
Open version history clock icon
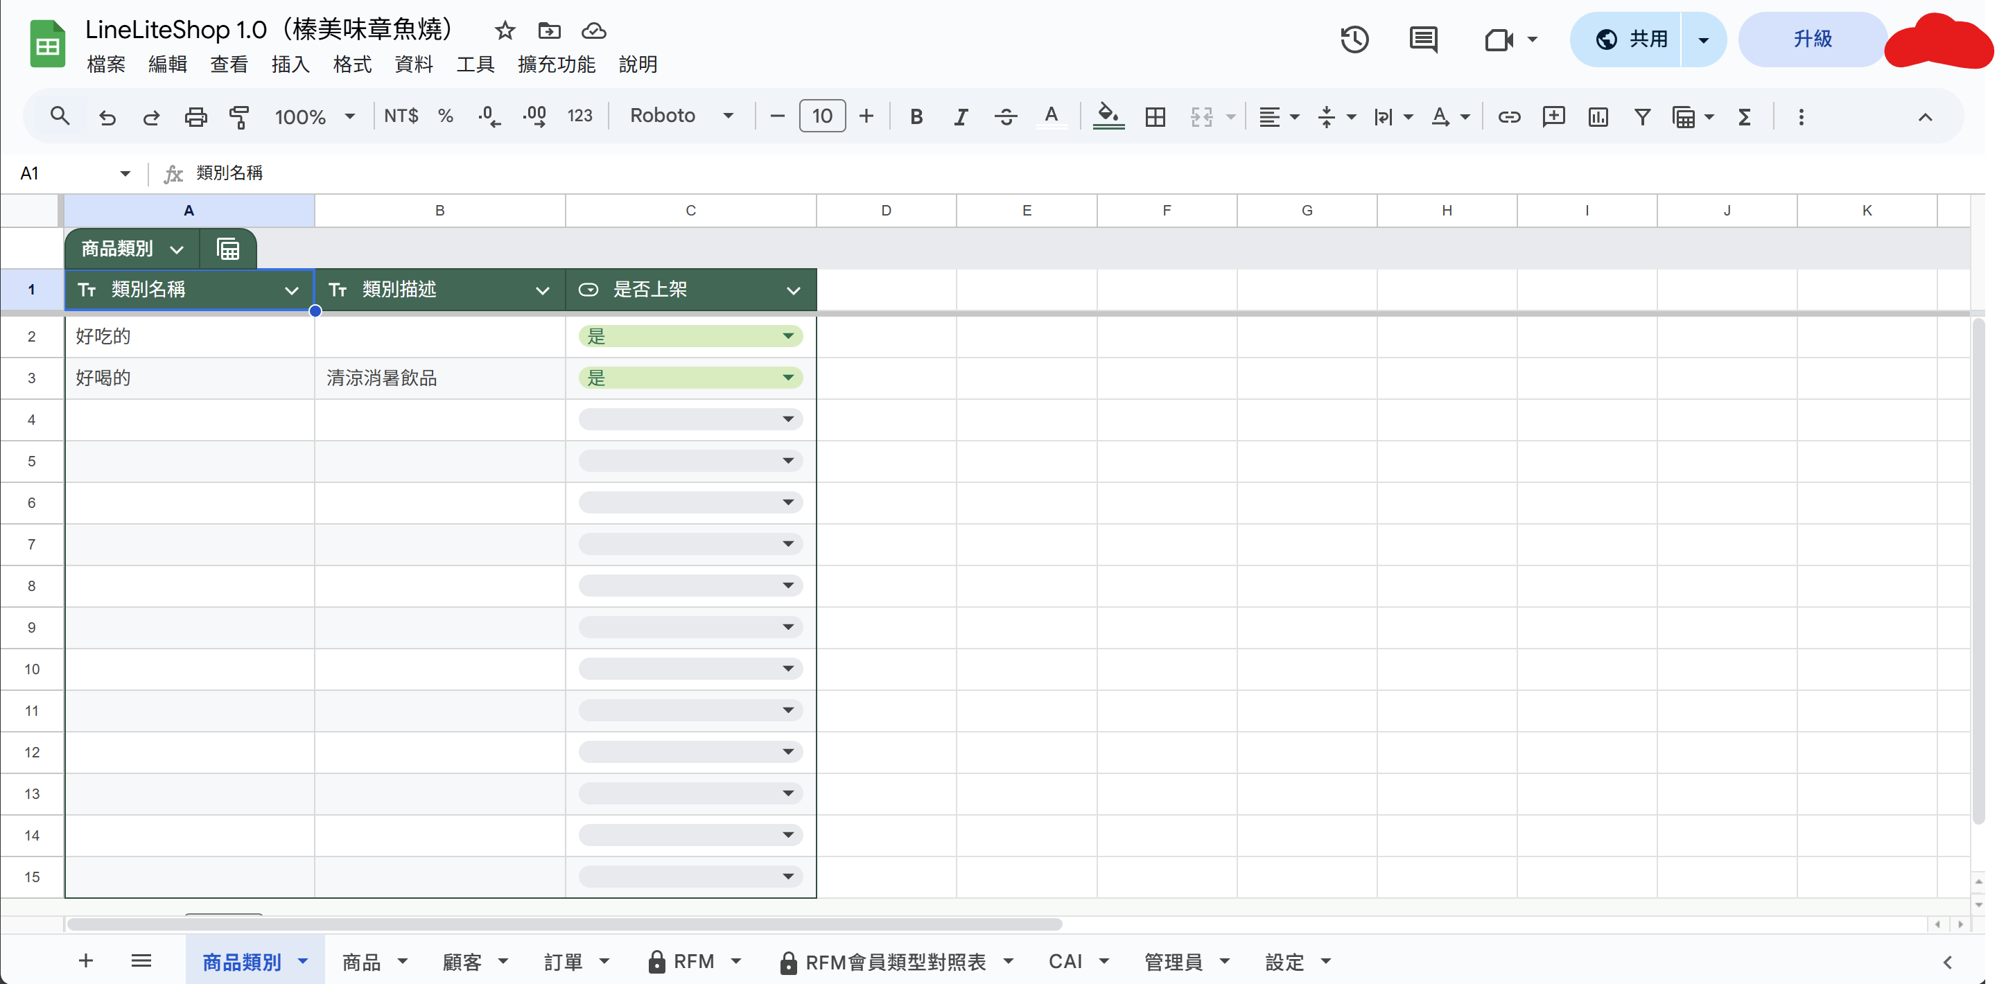click(x=1354, y=39)
